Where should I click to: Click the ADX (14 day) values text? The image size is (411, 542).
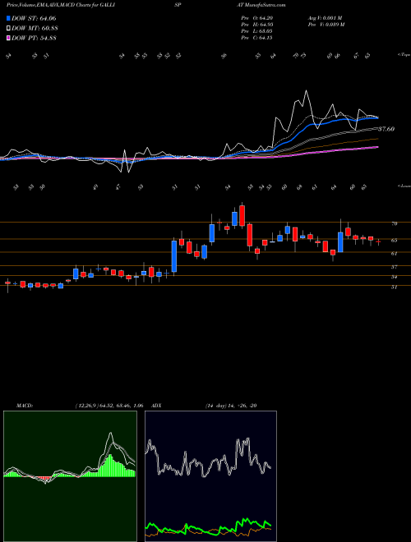(231, 406)
